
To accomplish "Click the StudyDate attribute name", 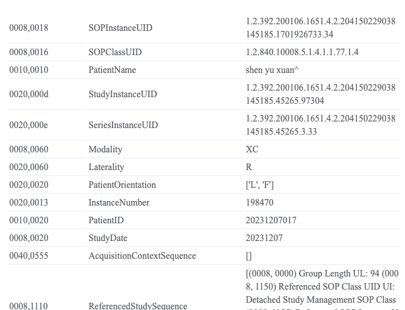I will 108,238.
